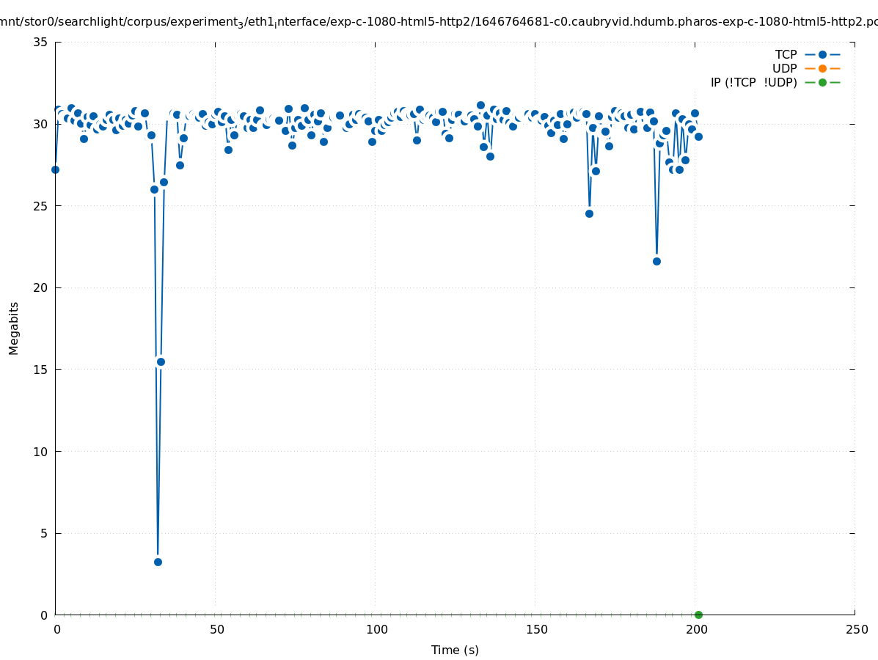Click the first TCP data point at time zero
Screen dimensions: 878x660
click(55, 169)
